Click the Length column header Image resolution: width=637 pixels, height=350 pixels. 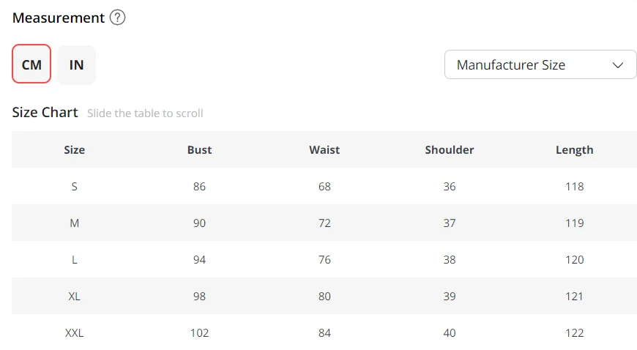click(x=575, y=149)
